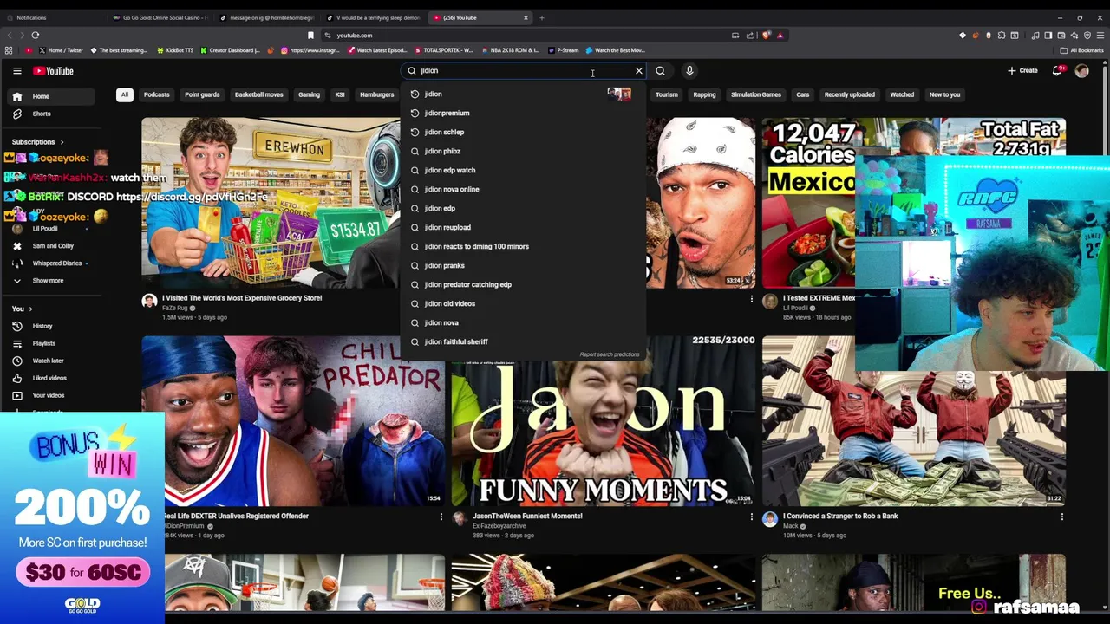Screen dimensions: 1110x624
Task: Open the Erewhon grocery store video thumbnail
Action: coord(271,203)
